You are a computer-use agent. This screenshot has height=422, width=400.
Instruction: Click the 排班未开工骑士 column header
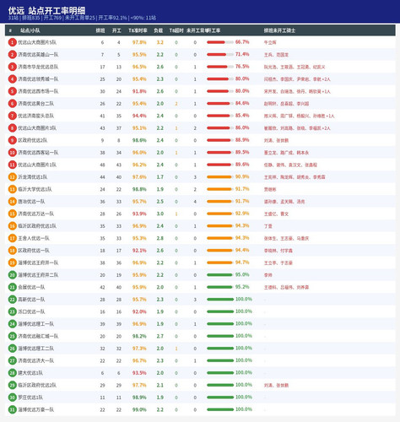tap(279, 30)
